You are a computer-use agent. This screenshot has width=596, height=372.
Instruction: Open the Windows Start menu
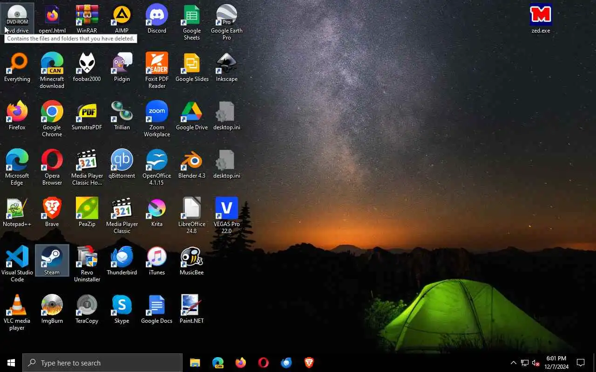(11, 363)
